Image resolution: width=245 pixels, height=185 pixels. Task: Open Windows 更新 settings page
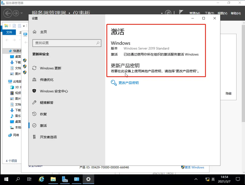[x=51, y=68]
